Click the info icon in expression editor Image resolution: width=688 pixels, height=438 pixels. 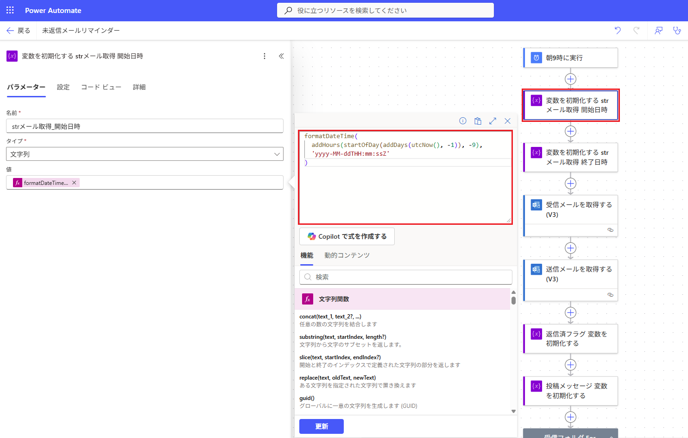pos(463,121)
